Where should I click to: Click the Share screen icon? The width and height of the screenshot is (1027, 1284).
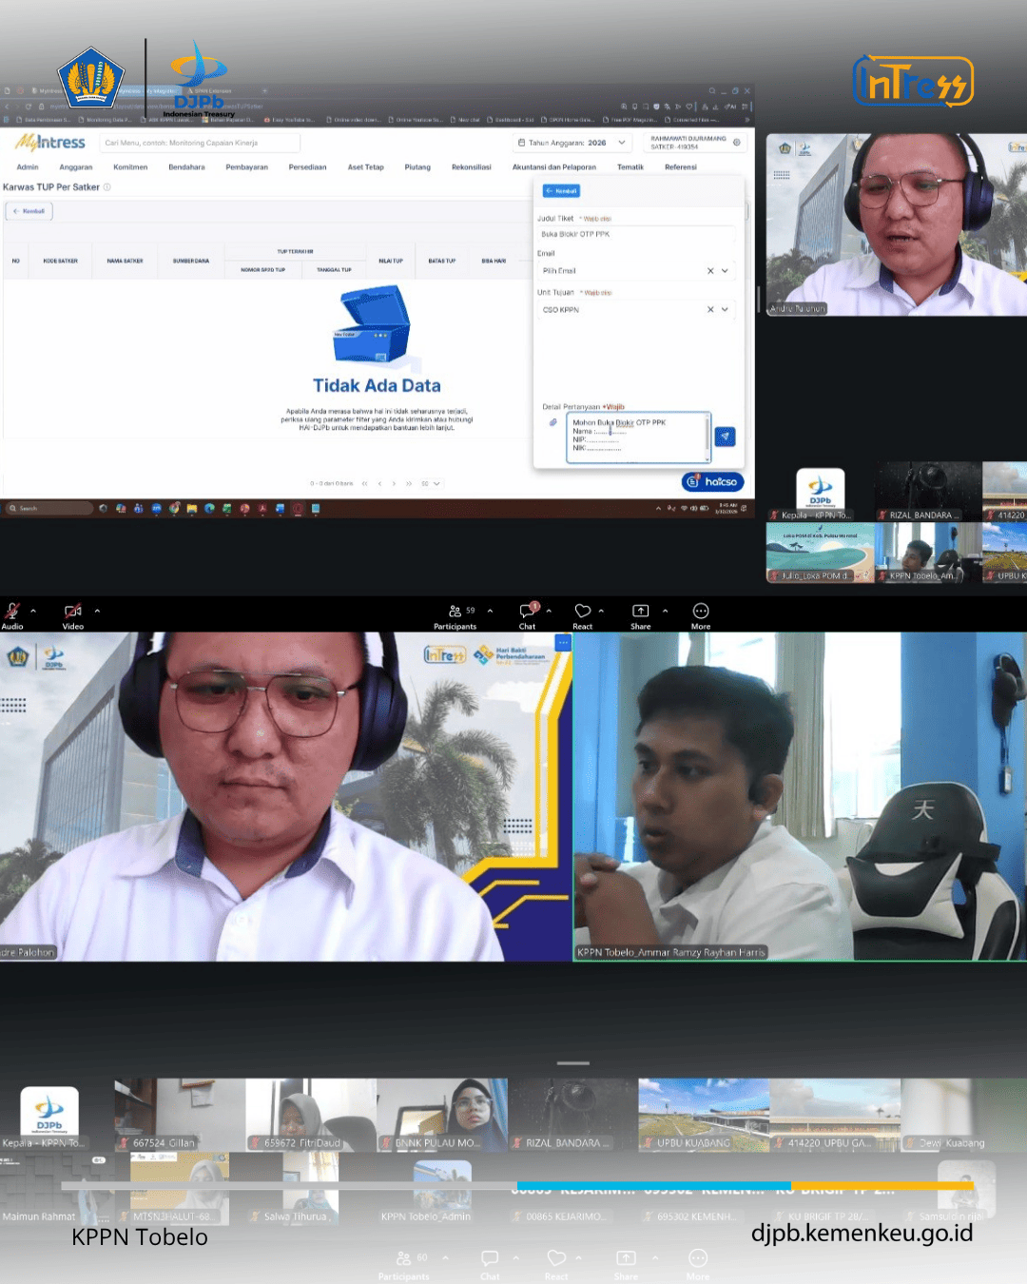641,612
